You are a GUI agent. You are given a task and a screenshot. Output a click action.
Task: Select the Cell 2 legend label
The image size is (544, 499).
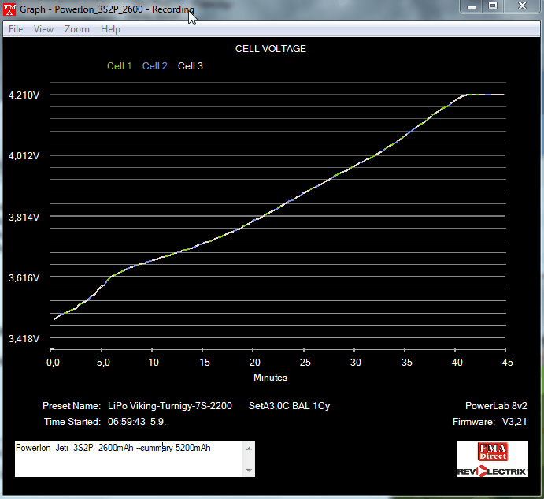[x=155, y=66]
